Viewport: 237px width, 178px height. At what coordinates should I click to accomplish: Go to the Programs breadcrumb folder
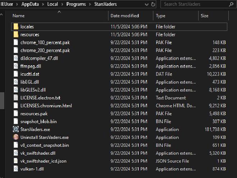76,4
